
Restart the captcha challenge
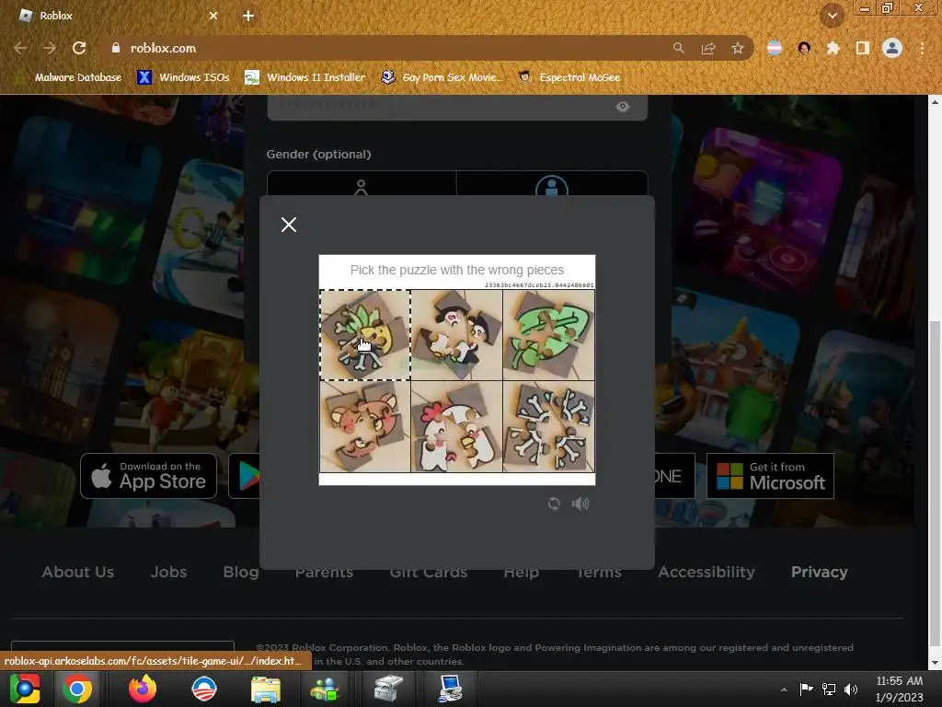554,504
